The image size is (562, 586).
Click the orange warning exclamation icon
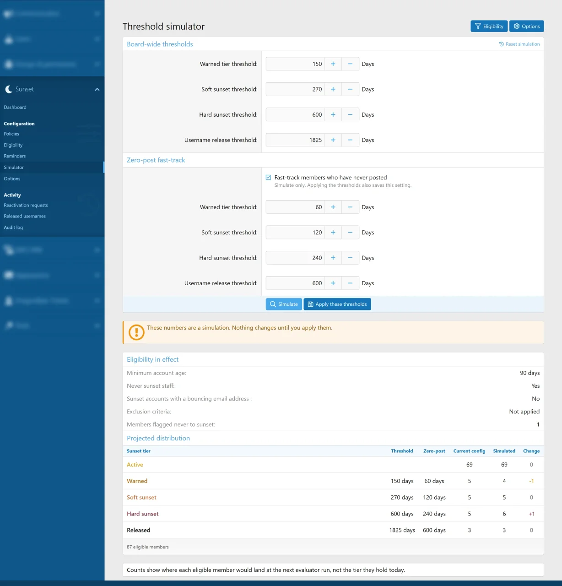pyautogui.click(x=136, y=332)
